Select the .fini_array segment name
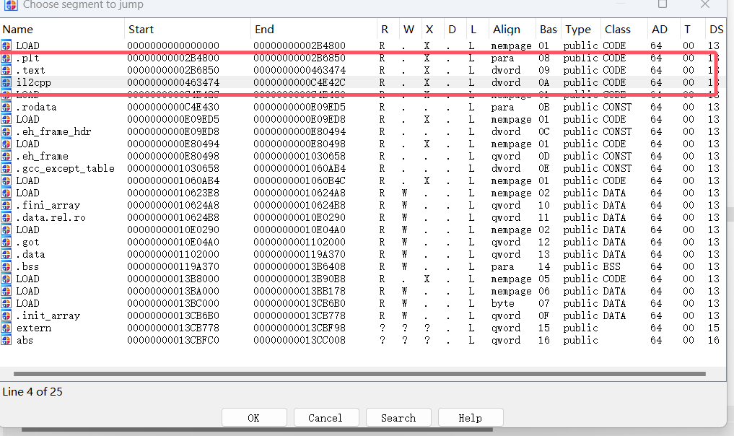Image resolution: width=734 pixels, height=436 pixels. tap(48, 205)
